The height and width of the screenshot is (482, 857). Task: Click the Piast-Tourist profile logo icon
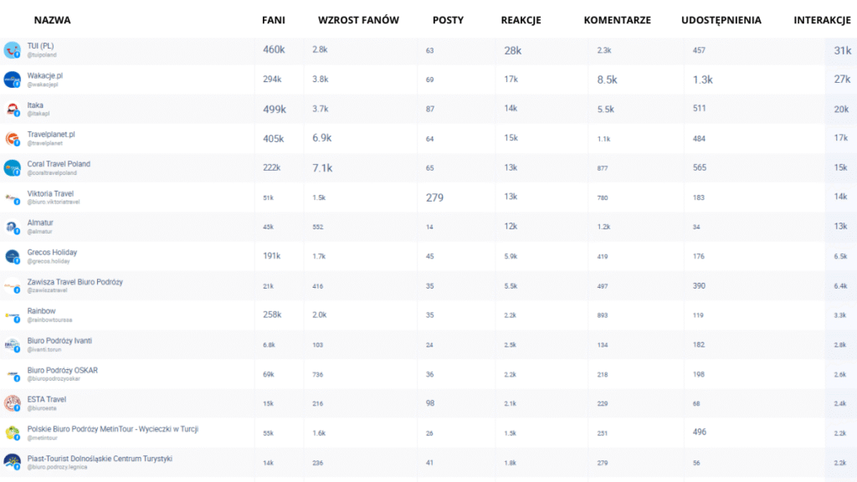pos(12,462)
